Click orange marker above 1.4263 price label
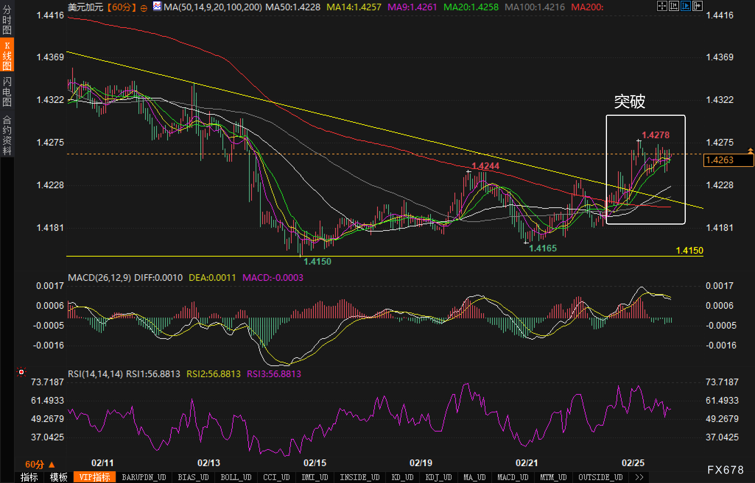755x483 pixels. (x=750, y=150)
